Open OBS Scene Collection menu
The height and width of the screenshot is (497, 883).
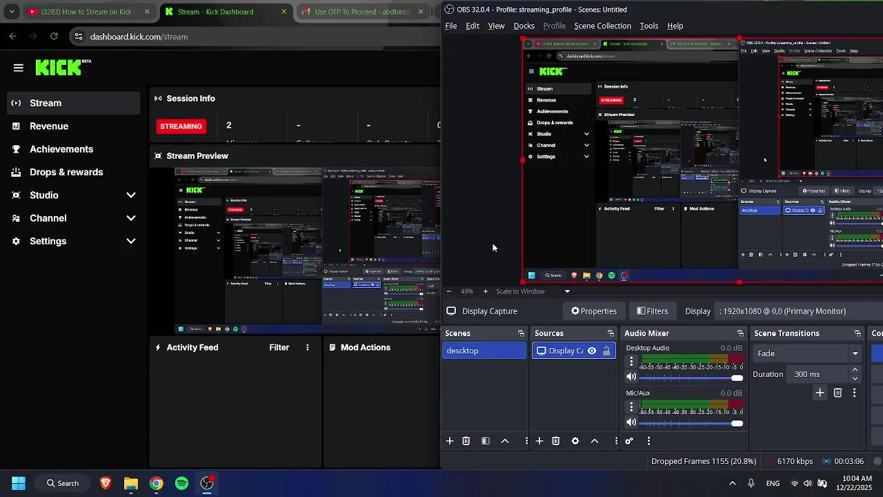point(602,26)
